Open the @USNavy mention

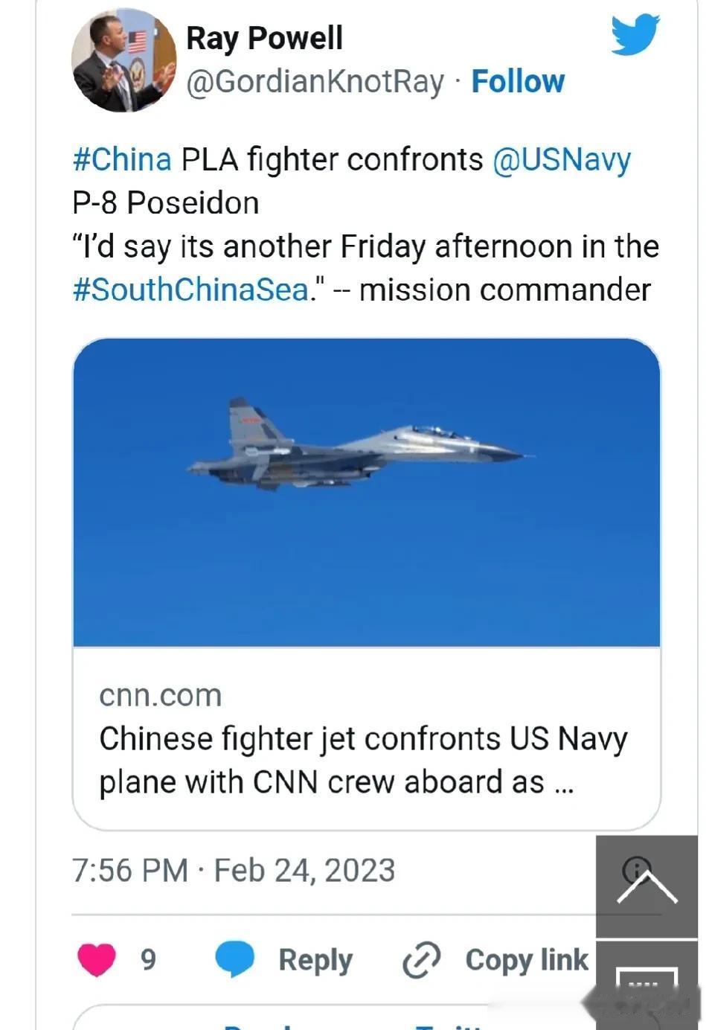(x=561, y=159)
